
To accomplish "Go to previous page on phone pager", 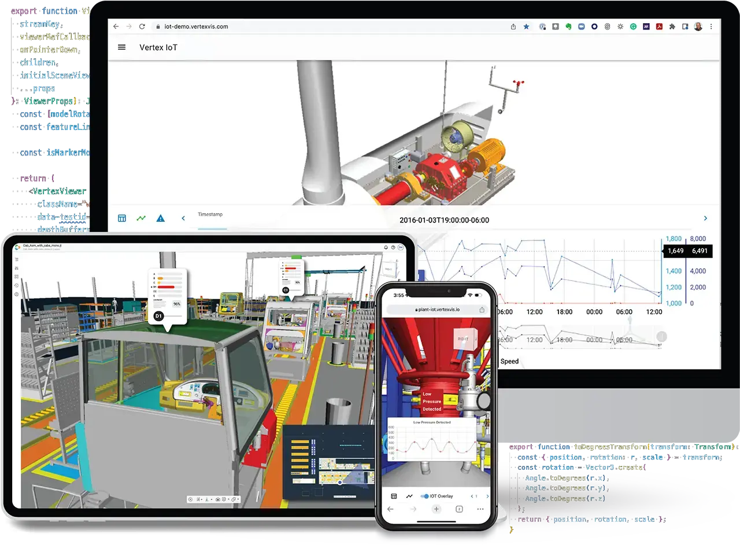I will click(x=472, y=496).
